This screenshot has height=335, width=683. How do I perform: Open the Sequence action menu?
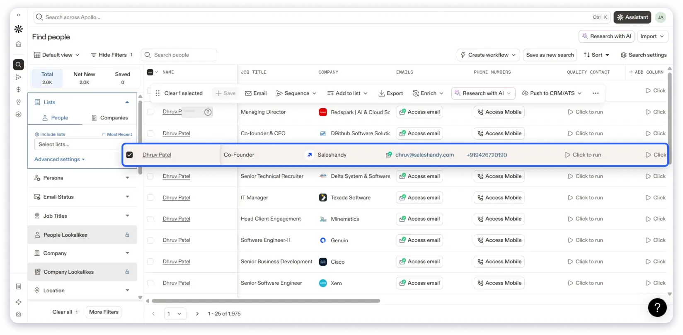pyautogui.click(x=296, y=93)
